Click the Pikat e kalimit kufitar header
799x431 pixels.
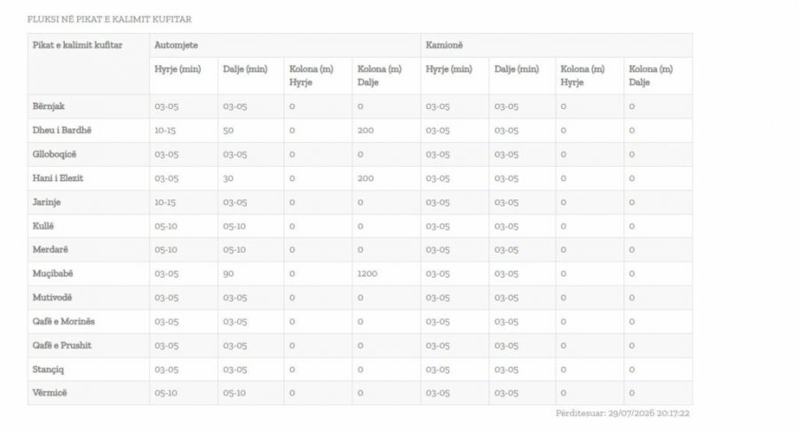tap(77, 45)
